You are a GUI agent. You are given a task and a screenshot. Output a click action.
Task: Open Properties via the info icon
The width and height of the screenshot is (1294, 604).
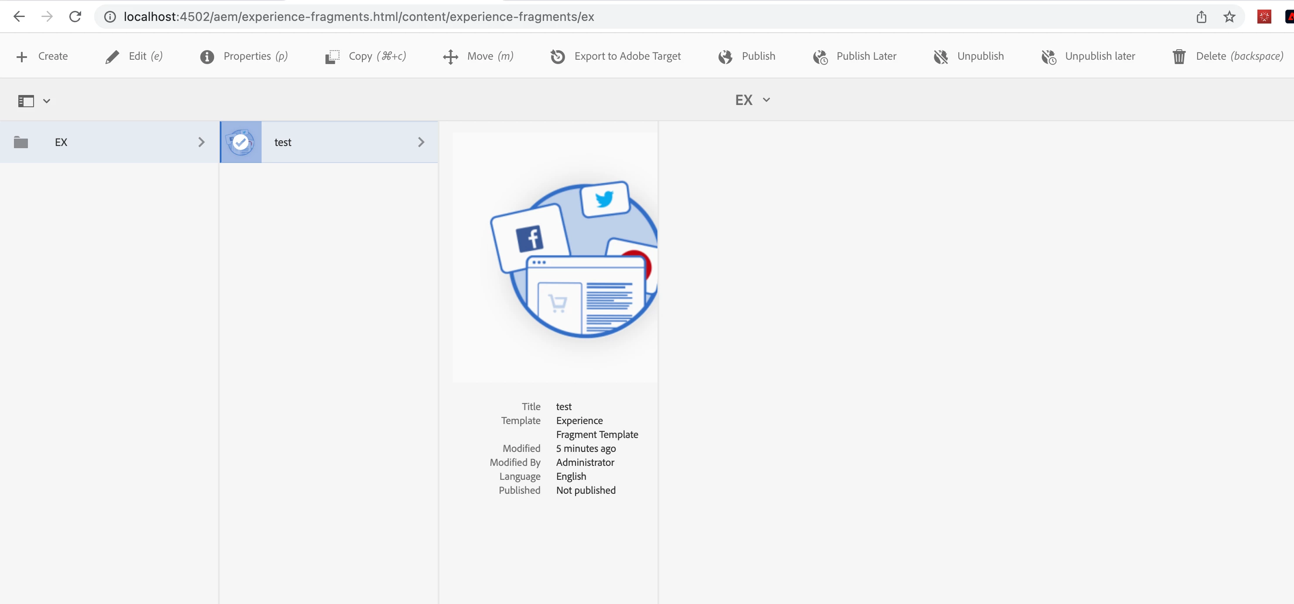pos(207,57)
